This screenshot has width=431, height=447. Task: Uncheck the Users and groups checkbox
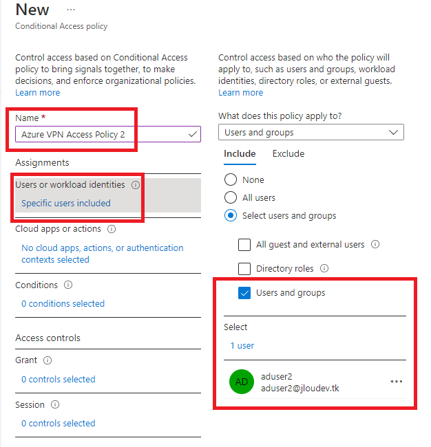244,293
